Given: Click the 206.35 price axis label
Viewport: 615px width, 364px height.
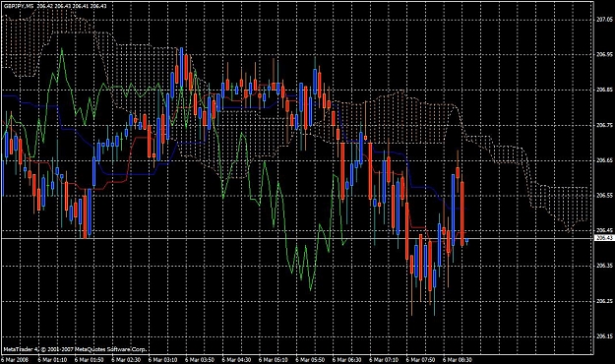Looking at the screenshot, I should click(x=604, y=266).
